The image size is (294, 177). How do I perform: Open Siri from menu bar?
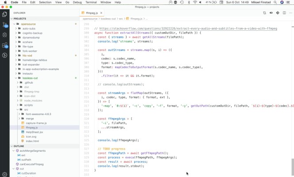click(282, 2)
